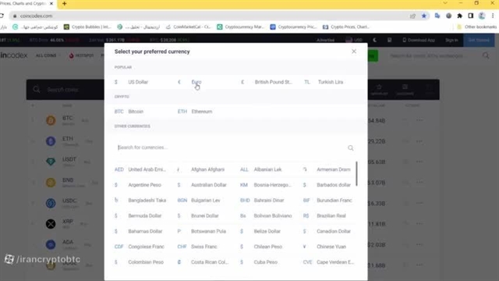Select Australian Dollar
This screenshot has height=281, width=499.
point(208,185)
